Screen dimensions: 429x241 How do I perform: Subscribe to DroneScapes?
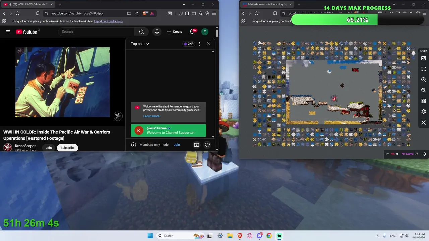67,148
